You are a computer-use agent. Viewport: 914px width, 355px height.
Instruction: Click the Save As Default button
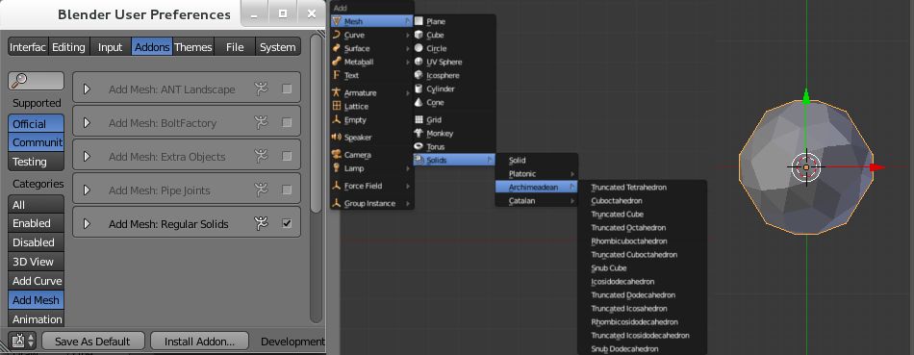[92, 341]
